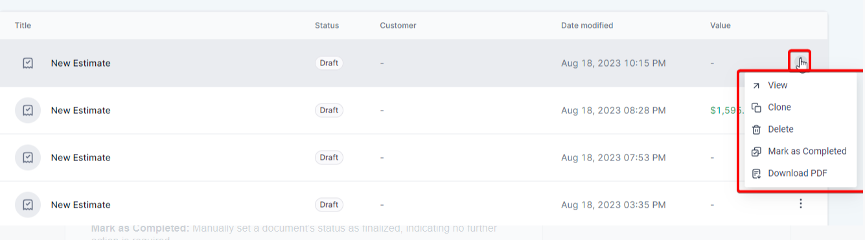
Task: Click the estimate icon in the 03:35 PM row
Action: [x=28, y=205]
